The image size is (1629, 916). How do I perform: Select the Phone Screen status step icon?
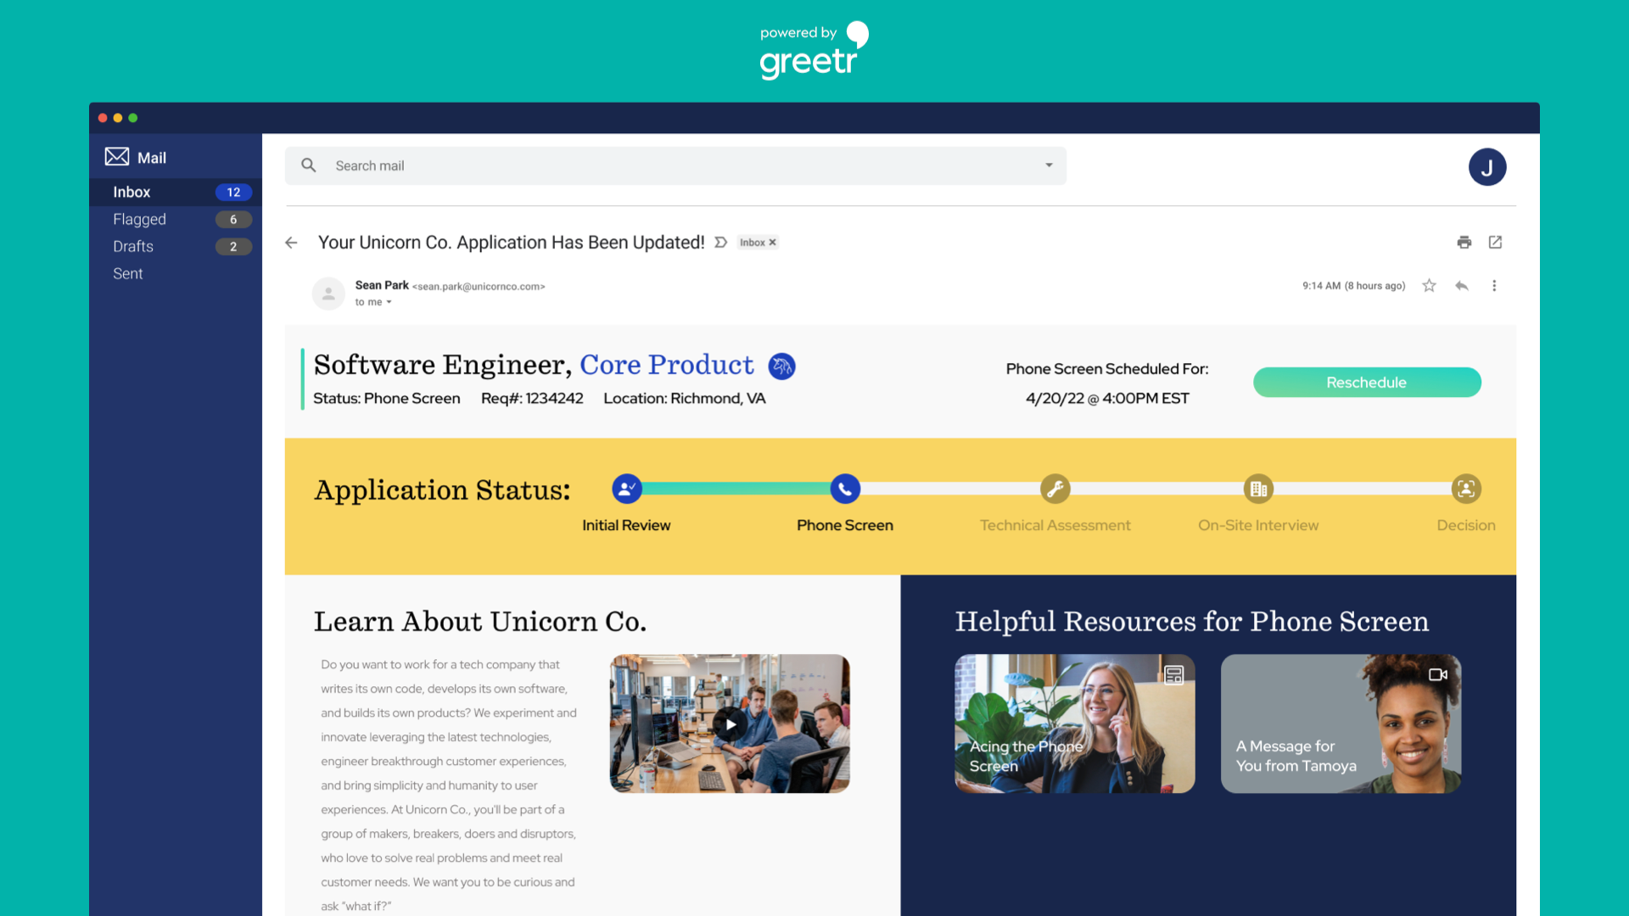click(845, 489)
